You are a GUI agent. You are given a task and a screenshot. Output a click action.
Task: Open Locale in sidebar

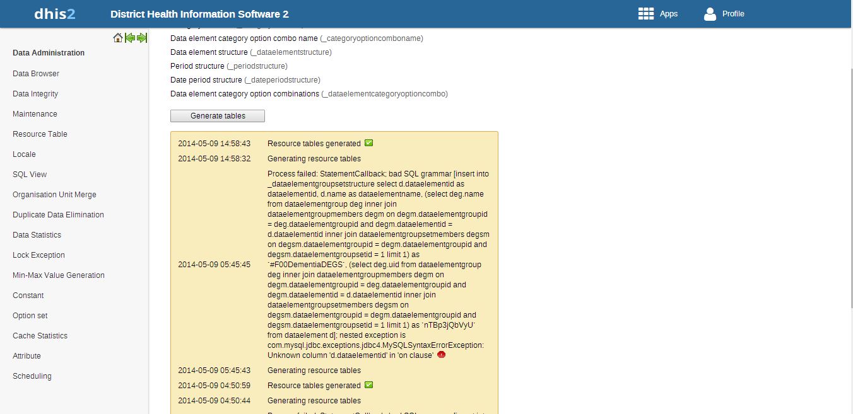[x=24, y=154]
